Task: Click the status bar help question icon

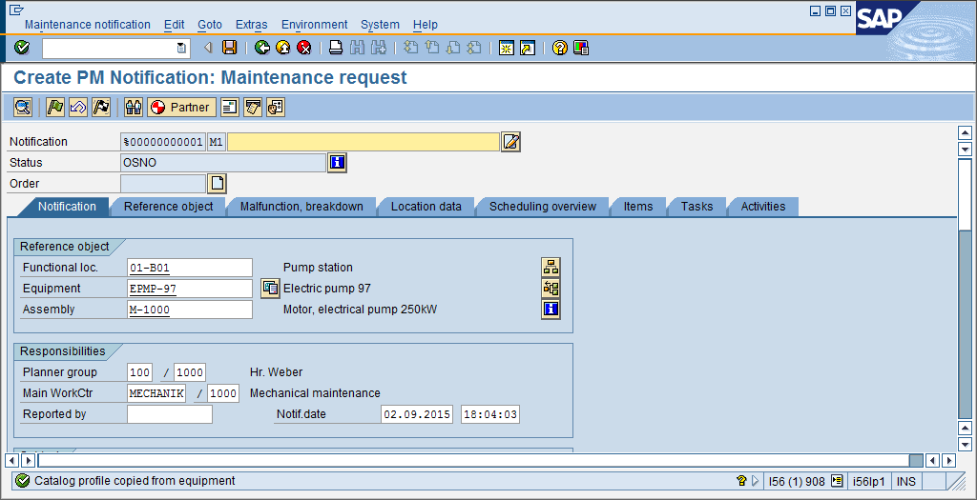Action: point(741,481)
